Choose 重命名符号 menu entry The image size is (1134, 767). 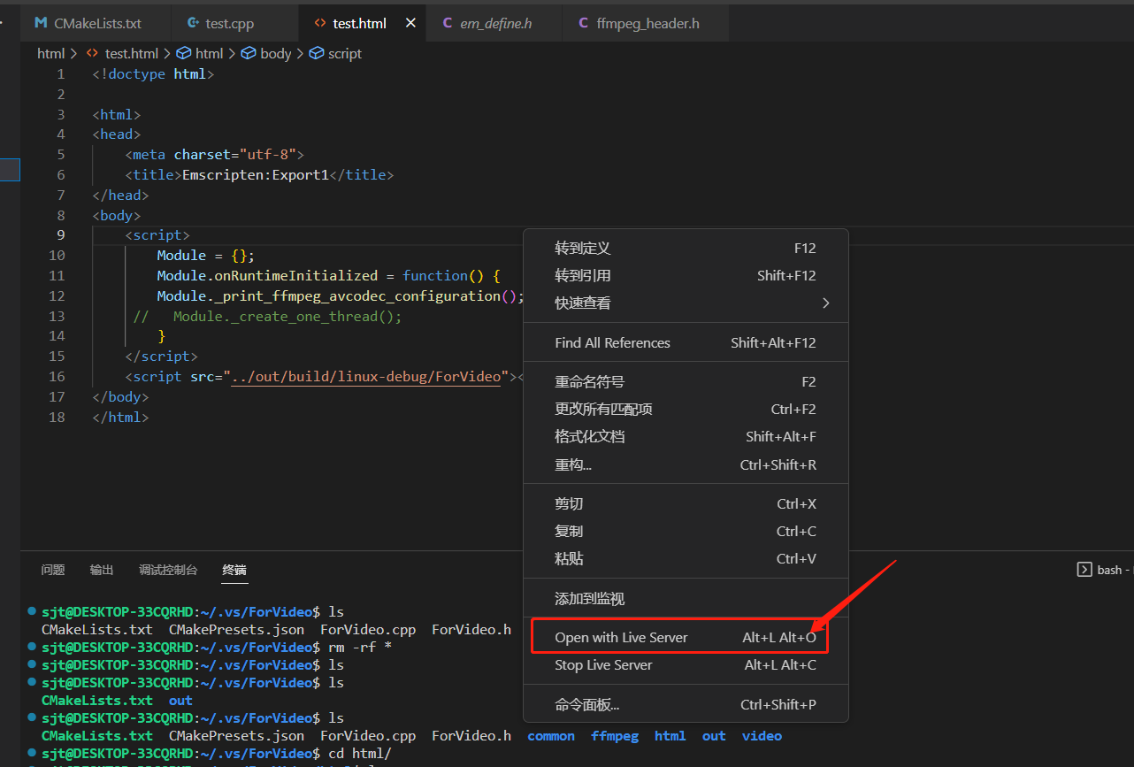point(686,381)
